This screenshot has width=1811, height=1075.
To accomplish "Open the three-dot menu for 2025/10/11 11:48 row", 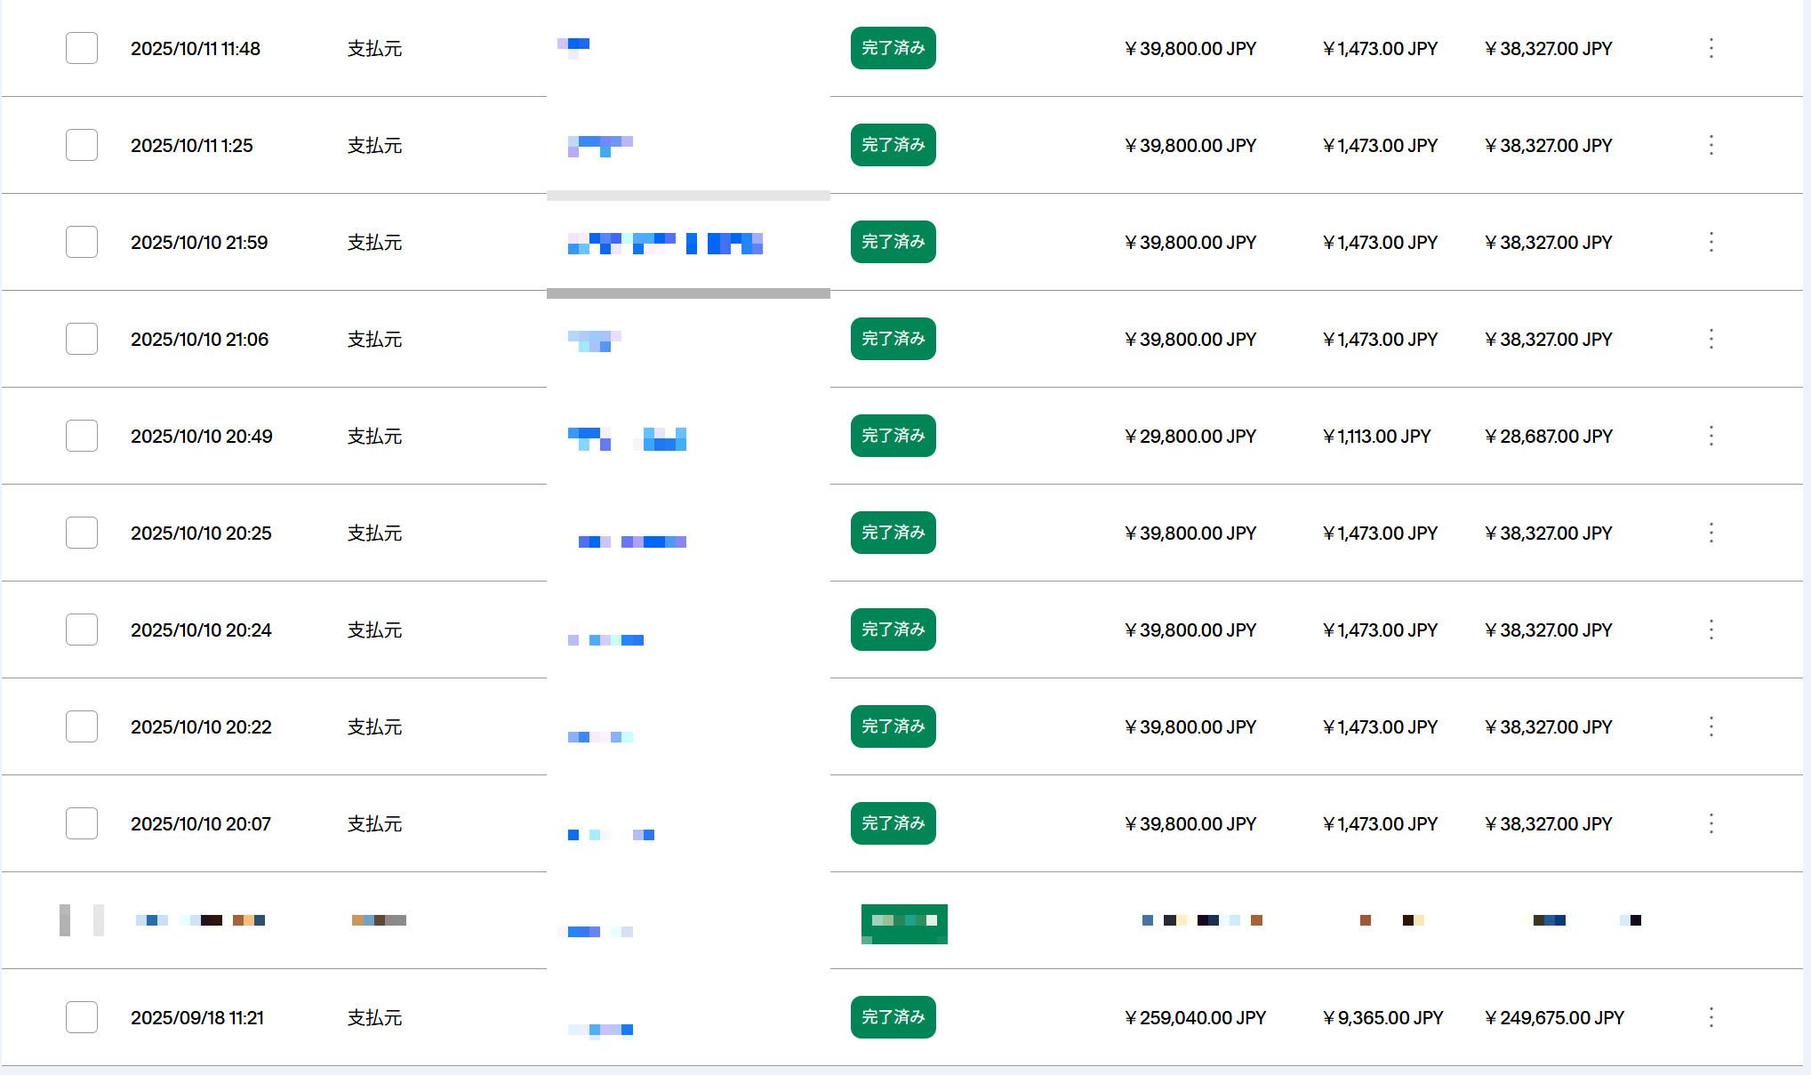I will click(1711, 48).
